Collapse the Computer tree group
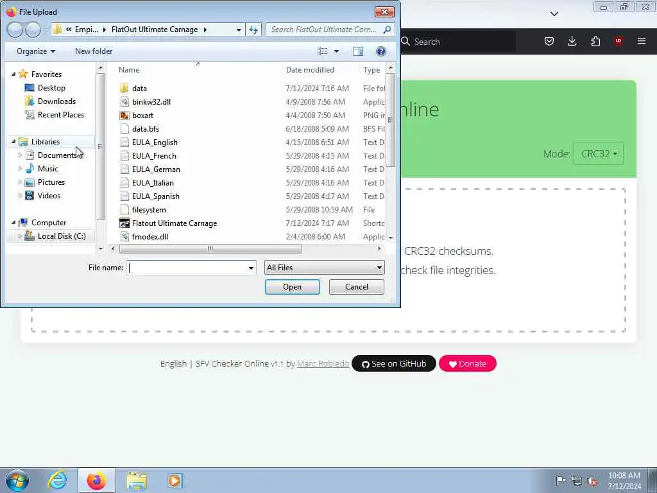 pos(13,223)
